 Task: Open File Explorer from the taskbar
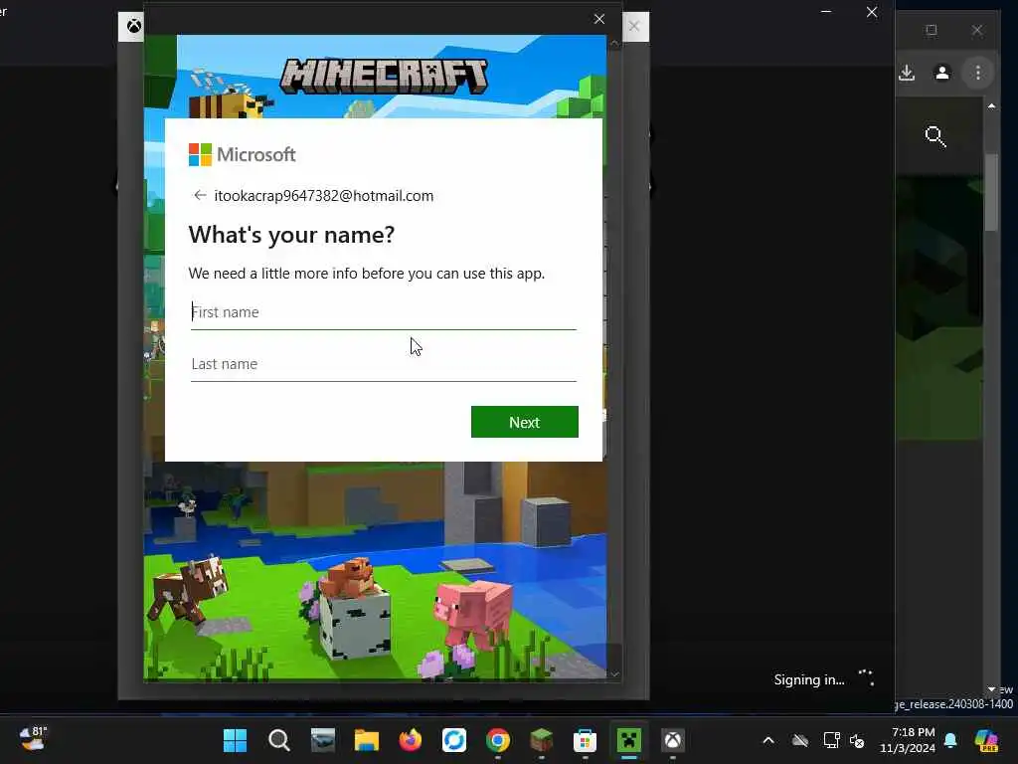[x=366, y=740]
